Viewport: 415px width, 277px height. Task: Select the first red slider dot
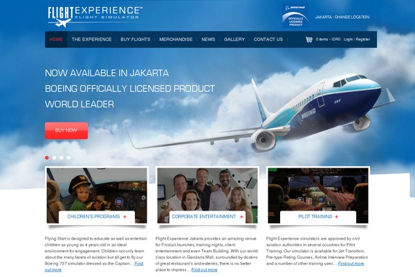click(47, 158)
